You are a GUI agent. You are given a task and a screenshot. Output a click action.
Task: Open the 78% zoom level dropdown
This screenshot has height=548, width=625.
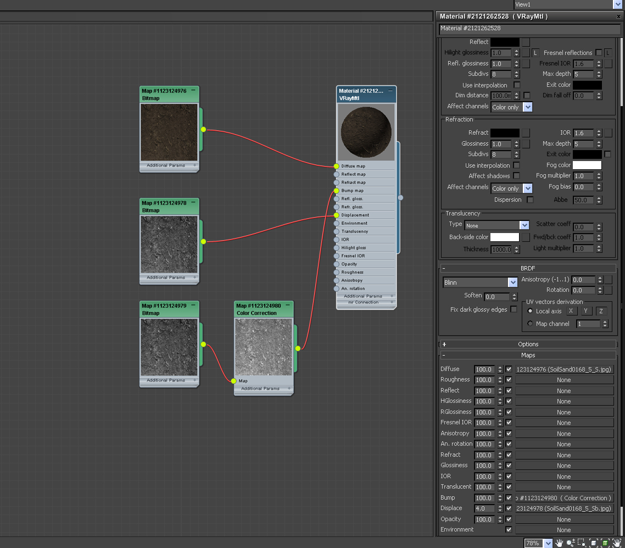pyautogui.click(x=548, y=543)
